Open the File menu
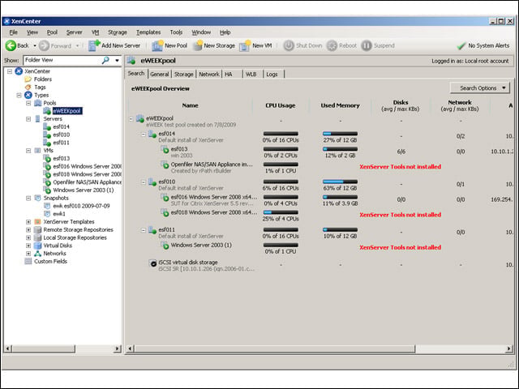 coord(13,32)
